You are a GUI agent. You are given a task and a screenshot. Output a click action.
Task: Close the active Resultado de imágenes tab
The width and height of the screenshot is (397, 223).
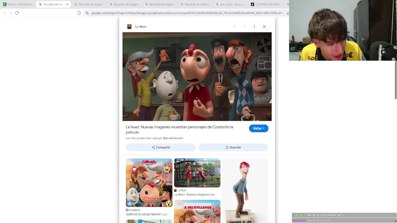(67, 4)
